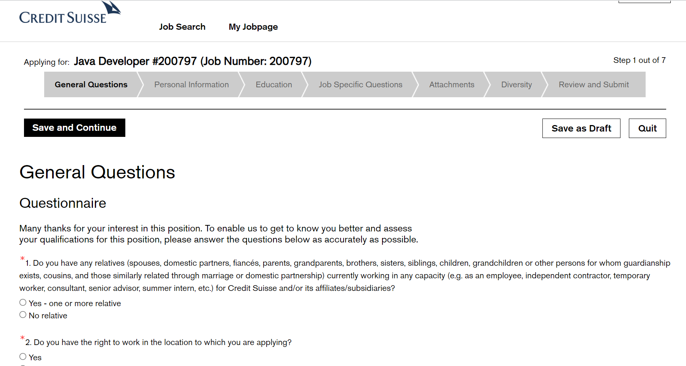Click the sail emblem above the logo text

[112, 8]
